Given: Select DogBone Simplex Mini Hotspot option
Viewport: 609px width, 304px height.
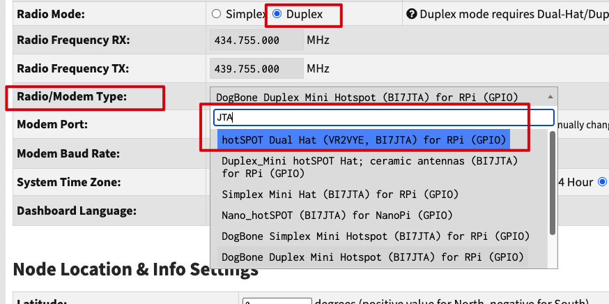Looking at the screenshot, I should pos(376,236).
